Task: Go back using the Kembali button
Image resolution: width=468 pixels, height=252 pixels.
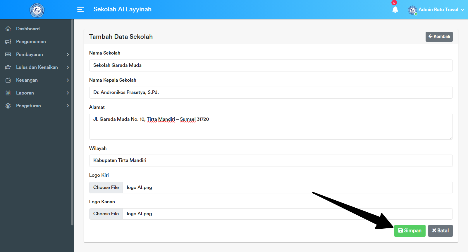Action: pos(439,37)
